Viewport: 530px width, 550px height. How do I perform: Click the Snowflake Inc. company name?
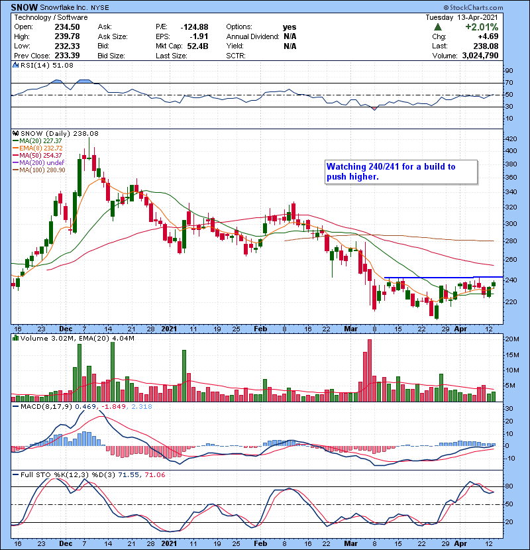coord(63,7)
